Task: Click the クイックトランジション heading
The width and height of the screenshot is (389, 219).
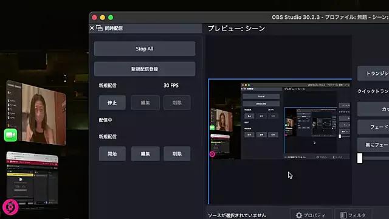Action: coord(373,91)
